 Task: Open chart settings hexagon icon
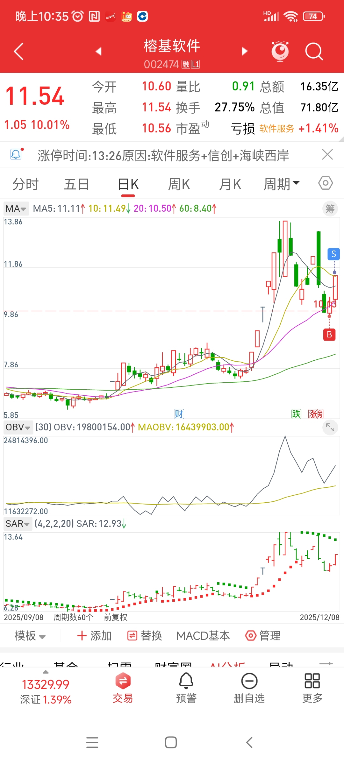(326, 183)
